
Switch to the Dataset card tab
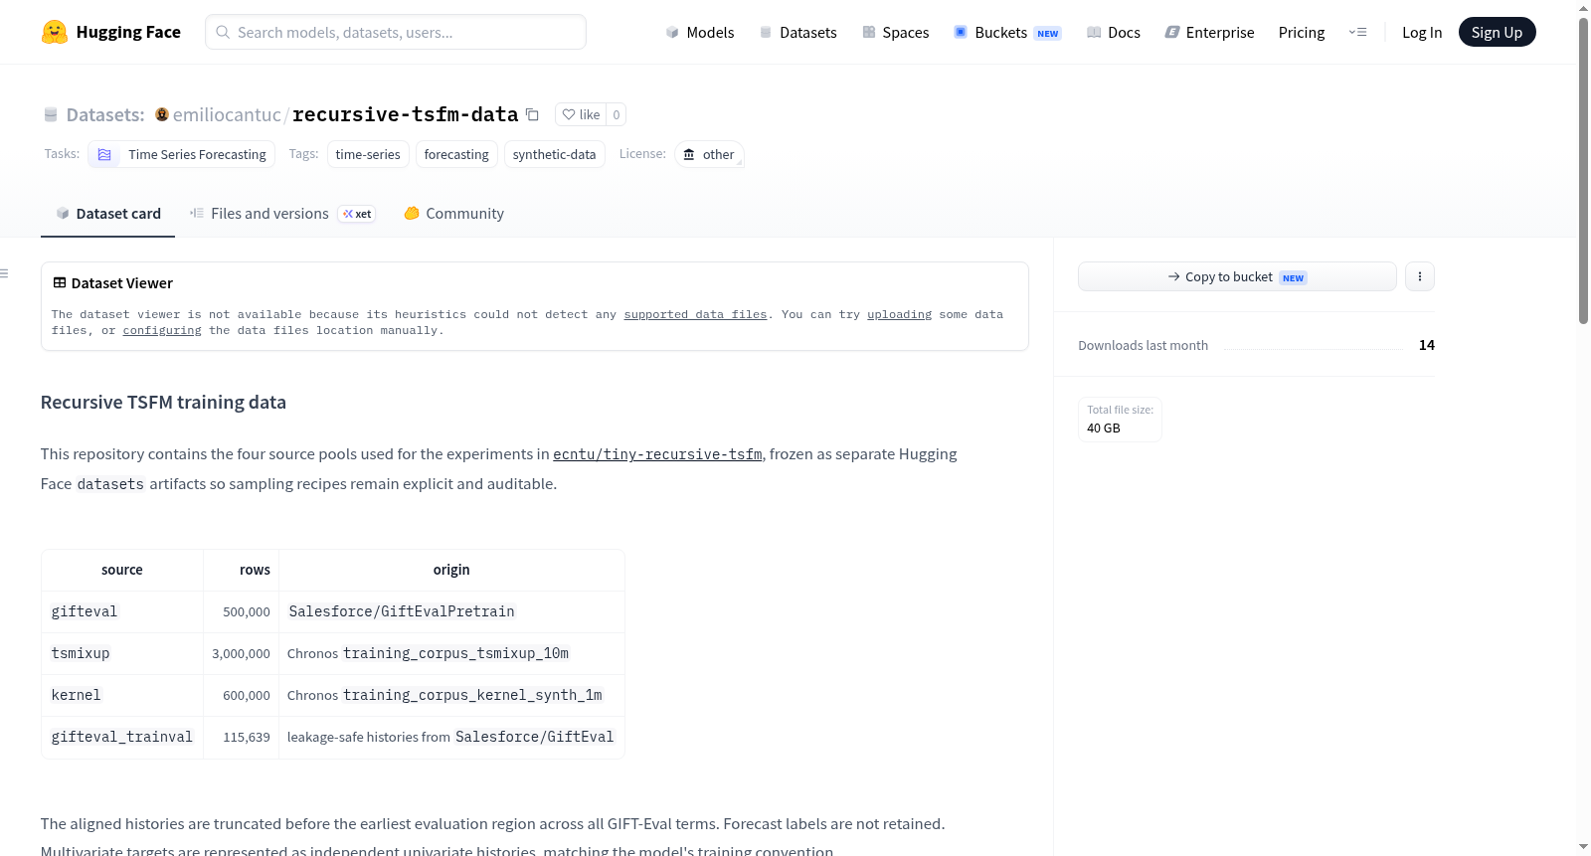107,214
